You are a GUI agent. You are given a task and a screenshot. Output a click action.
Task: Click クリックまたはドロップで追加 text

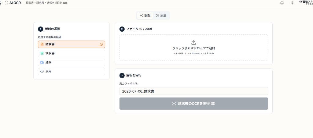(x=193, y=48)
